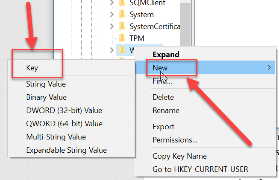
Task: Expand the System tree node
Action: pos(112,15)
